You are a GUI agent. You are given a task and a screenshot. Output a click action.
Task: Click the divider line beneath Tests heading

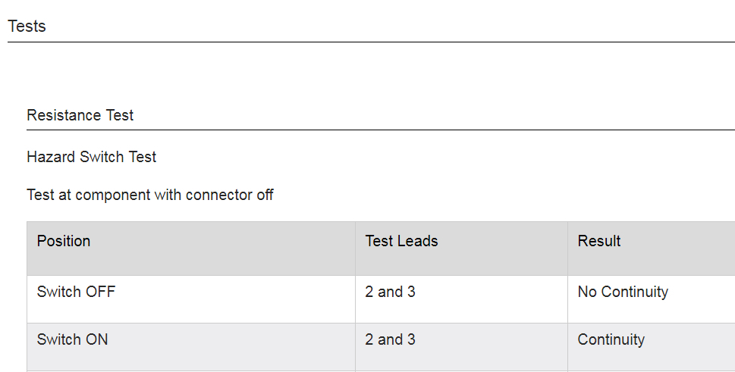pos(371,42)
